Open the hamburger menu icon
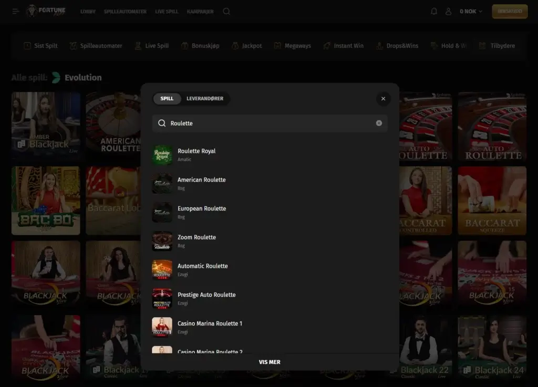 tap(16, 12)
